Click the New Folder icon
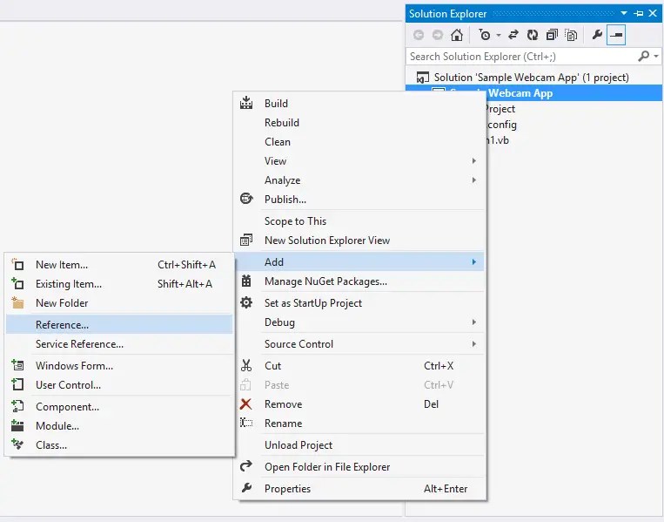This screenshot has height=522, width=664. (x=17, y=302)
